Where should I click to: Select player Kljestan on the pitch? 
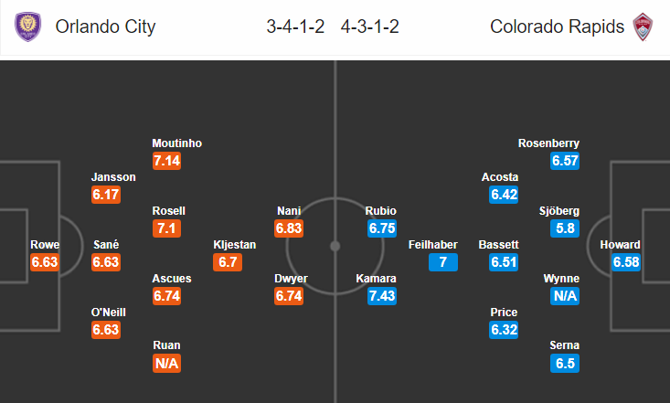point(235,244)
